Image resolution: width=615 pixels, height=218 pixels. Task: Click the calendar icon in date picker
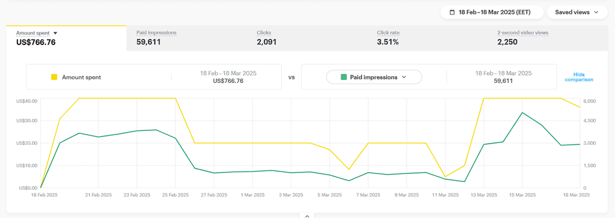coord(452,12)
